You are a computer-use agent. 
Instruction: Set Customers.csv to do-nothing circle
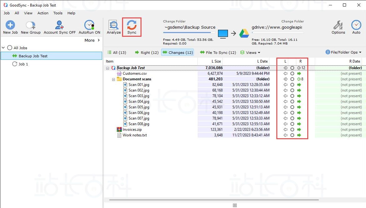(292, 73)
